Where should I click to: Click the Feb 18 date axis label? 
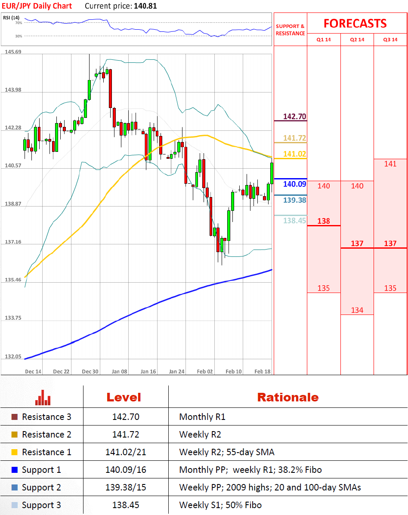tap(262, 371)
